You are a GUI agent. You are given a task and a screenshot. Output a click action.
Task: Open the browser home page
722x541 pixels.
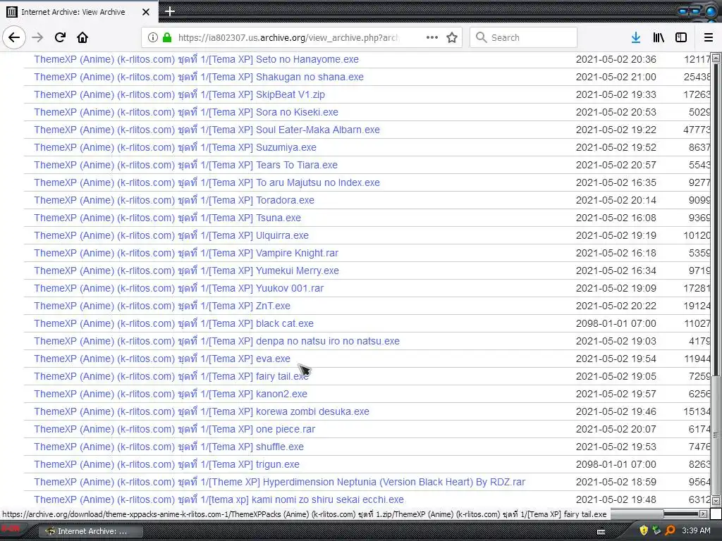[x=82, y=38]
